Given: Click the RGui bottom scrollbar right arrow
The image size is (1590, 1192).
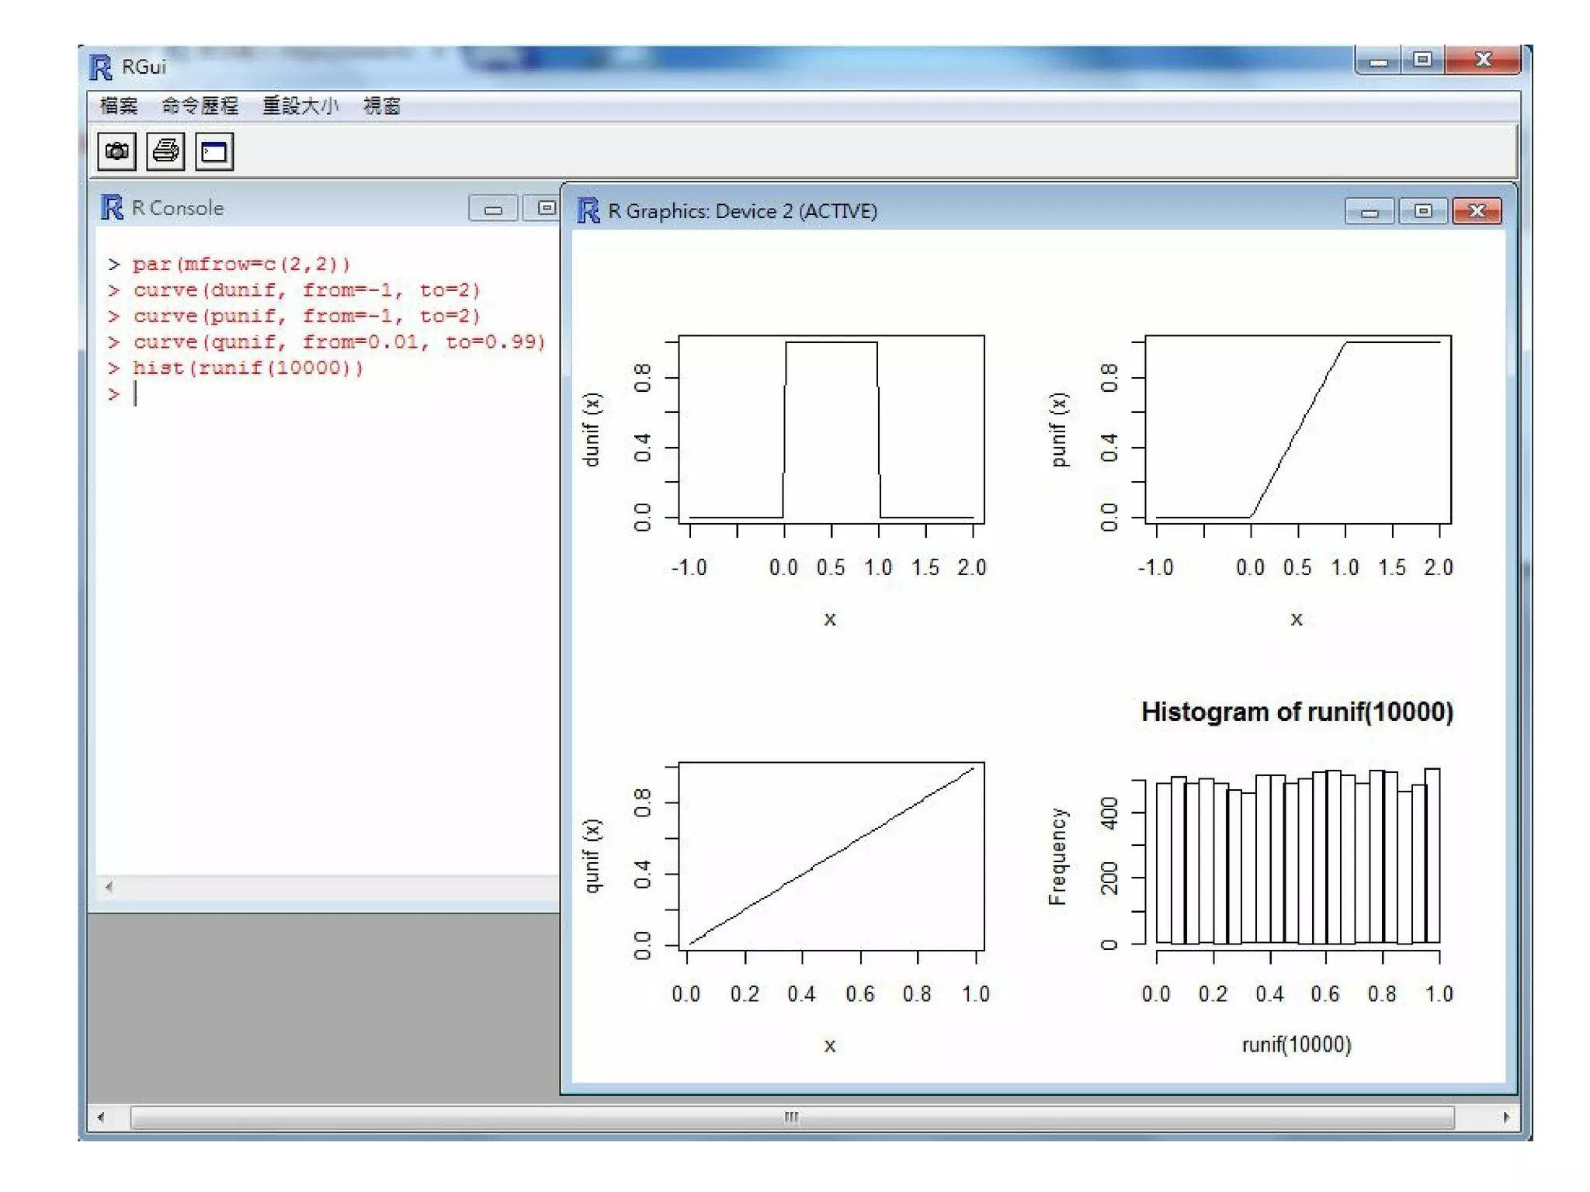Looking at the screenshot, I should (1506, 1117).
